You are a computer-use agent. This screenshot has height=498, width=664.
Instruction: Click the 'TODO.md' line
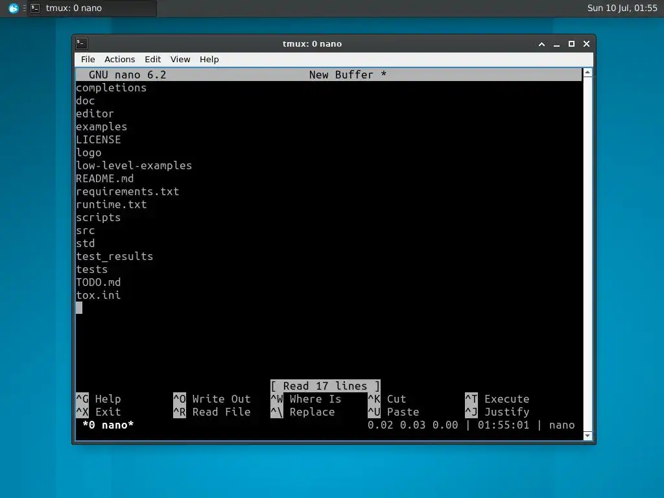tap(99, 283)
